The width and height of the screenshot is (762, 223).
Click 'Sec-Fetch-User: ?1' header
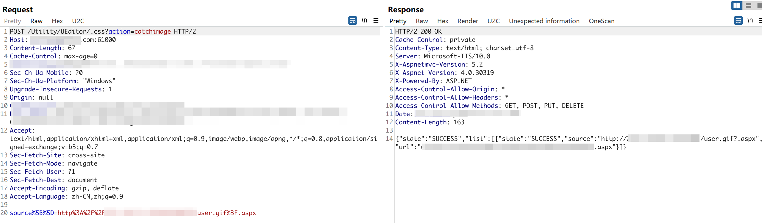point(43,172)
